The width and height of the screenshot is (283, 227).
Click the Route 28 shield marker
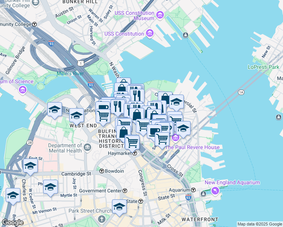[30, 143]
